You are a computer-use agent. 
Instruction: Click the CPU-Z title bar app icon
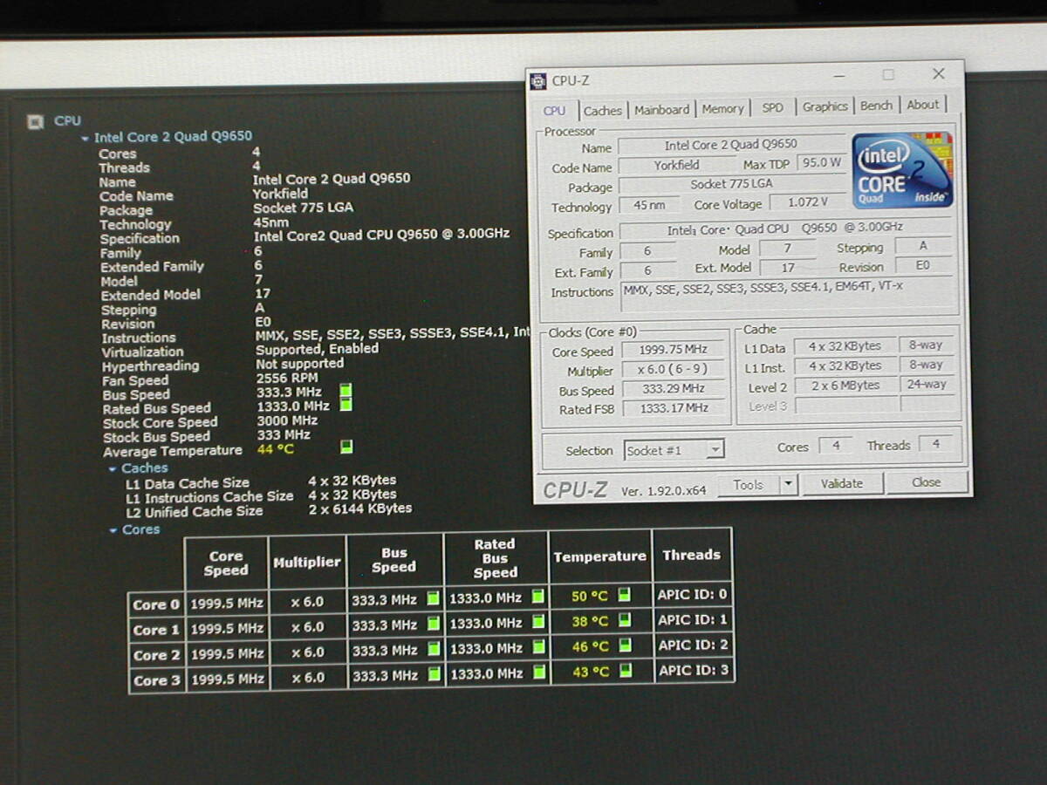539,81
